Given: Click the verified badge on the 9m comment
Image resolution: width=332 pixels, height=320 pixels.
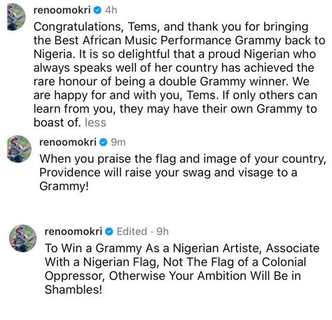Looking at the screenshot, I should pyautogui.click(x=103, y=142).
